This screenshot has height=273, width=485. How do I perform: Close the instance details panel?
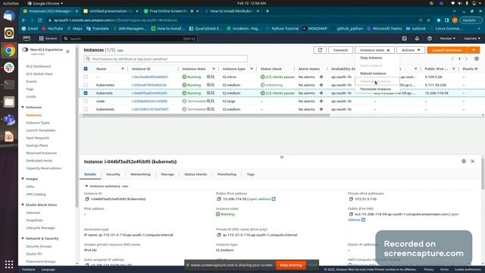pos(473,162)
